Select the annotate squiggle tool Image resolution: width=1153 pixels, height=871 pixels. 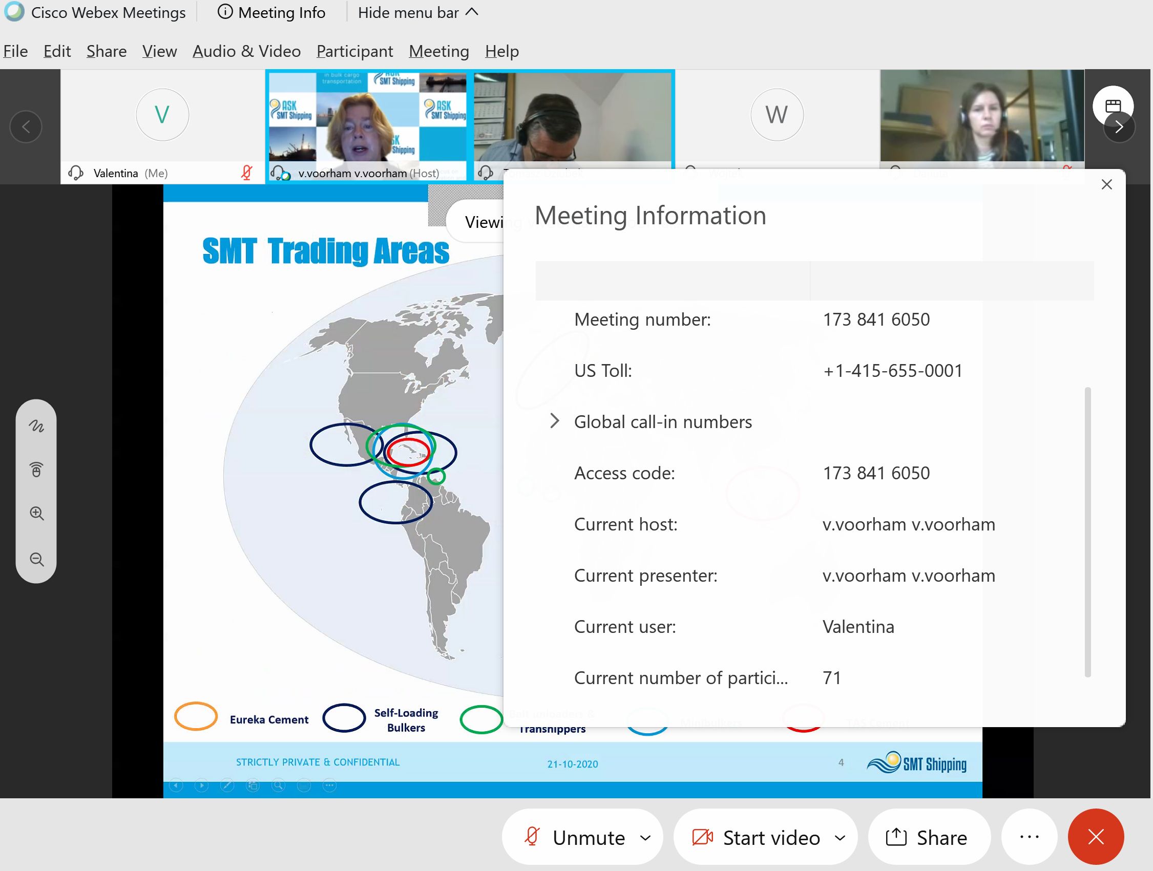click(36, 426)
